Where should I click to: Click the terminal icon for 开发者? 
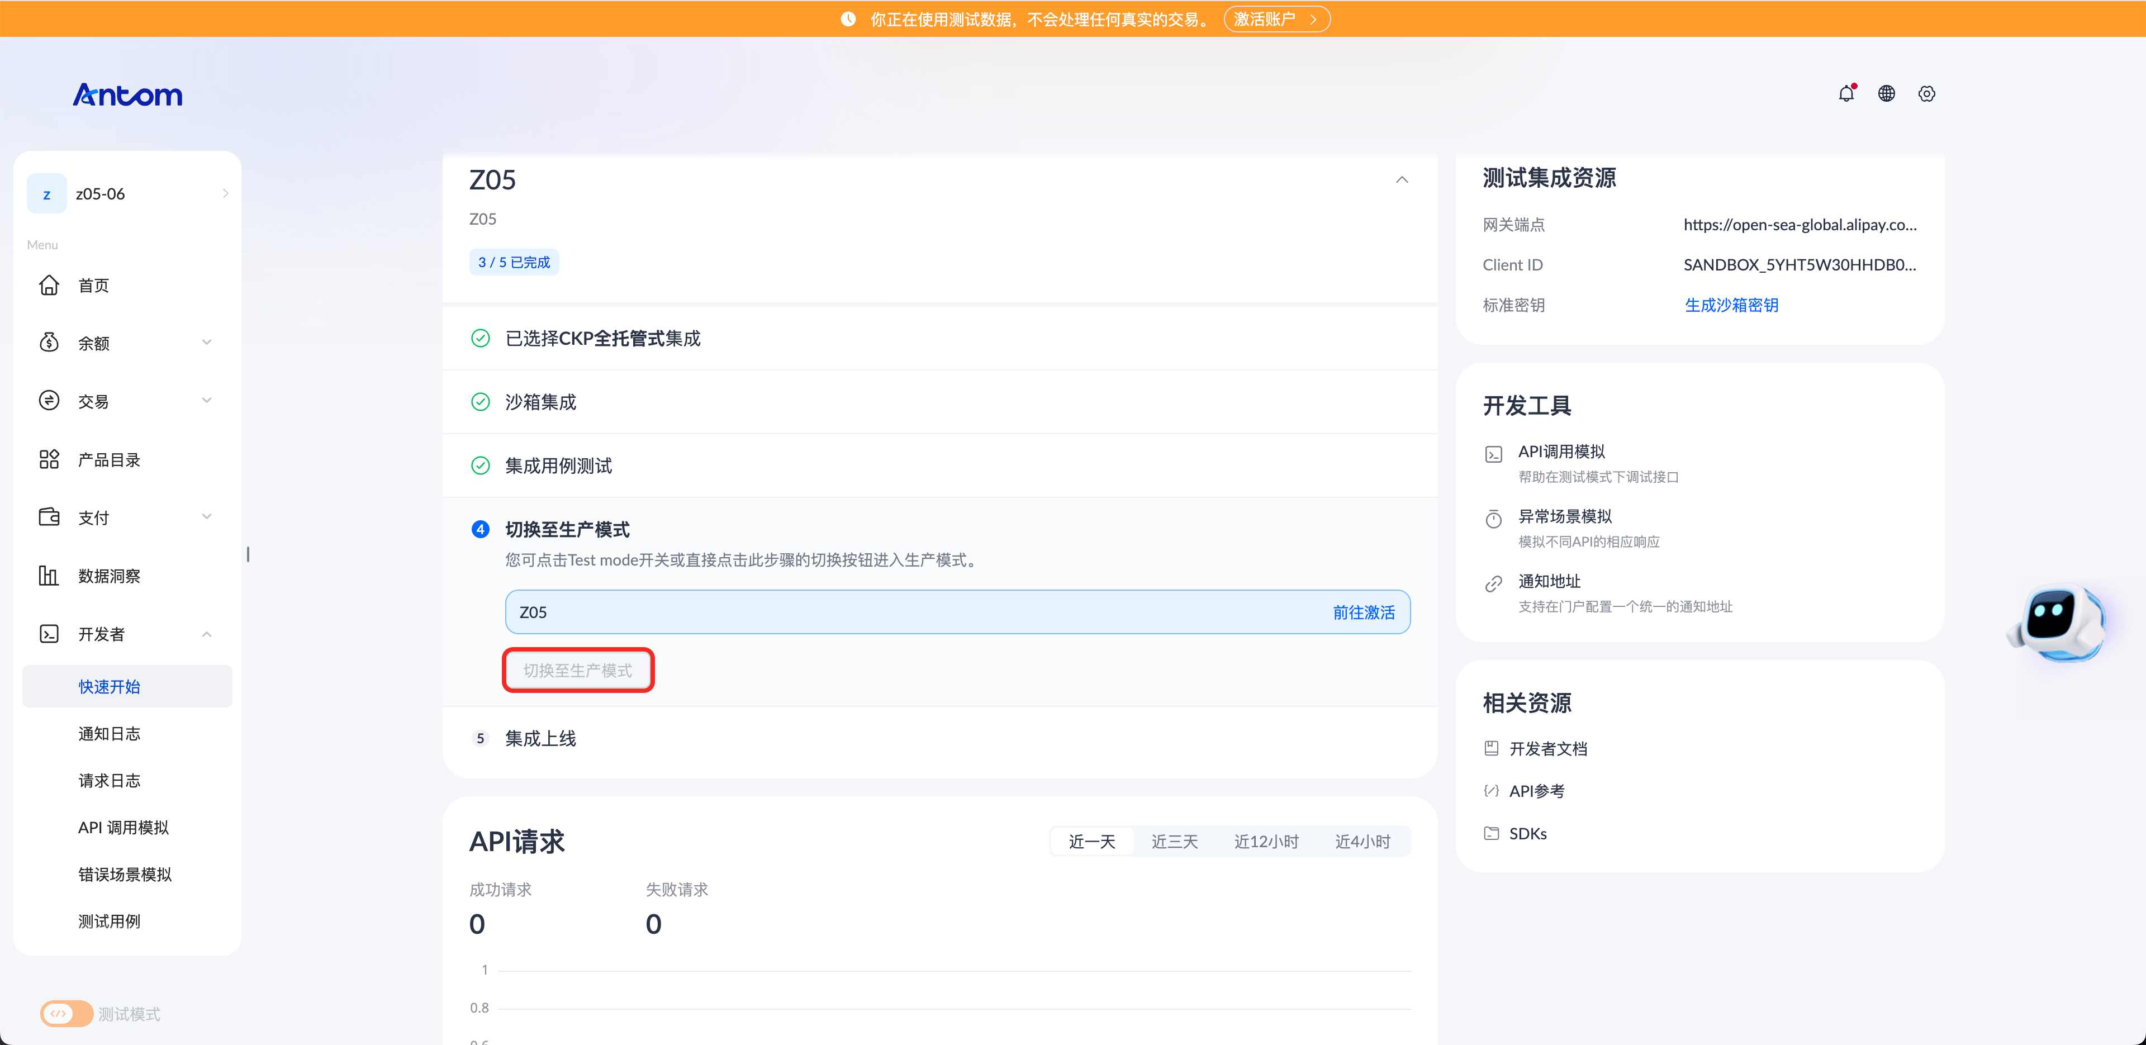click(49, 634)
